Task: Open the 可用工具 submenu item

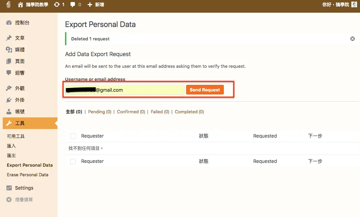Action: pos(16,137)
